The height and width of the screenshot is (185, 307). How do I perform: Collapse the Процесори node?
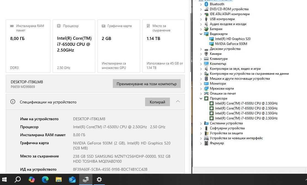tap(201, 98)
